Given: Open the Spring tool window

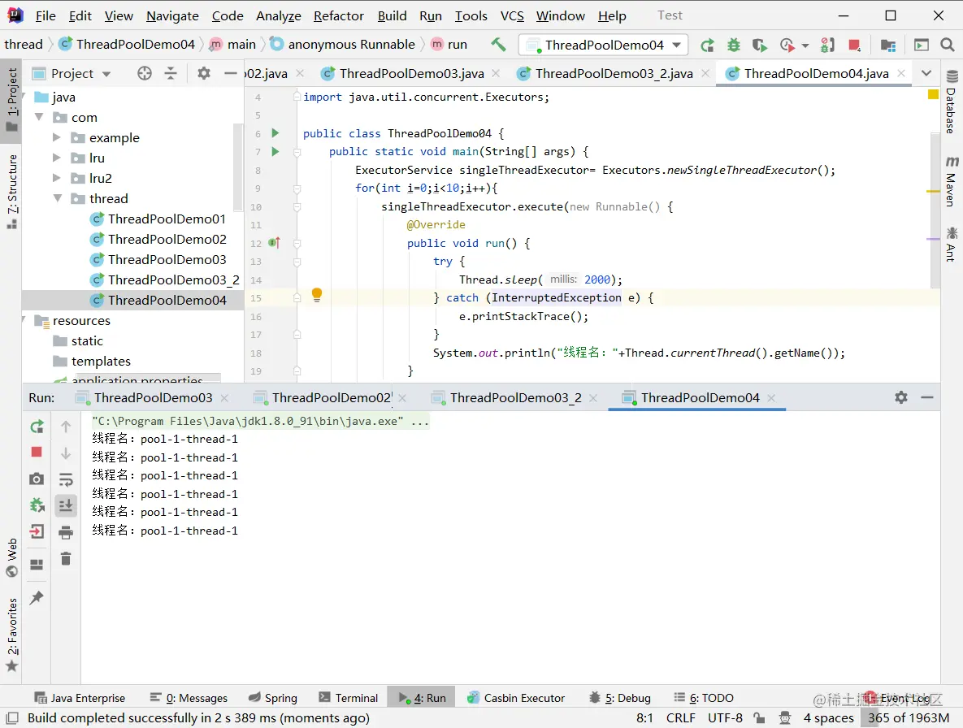Looking at the screenshot, I should point(273,698).
